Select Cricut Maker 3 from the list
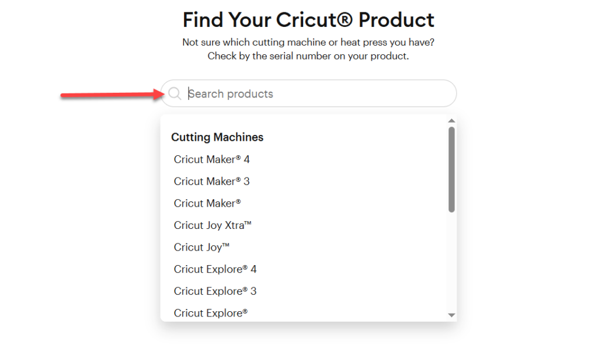The image size is (598, 348). click(211, 181)
